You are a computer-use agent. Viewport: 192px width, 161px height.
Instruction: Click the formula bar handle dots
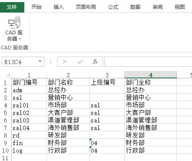(x=51, y=62)
